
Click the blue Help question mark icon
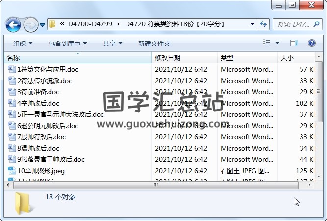tap(312, 43)
